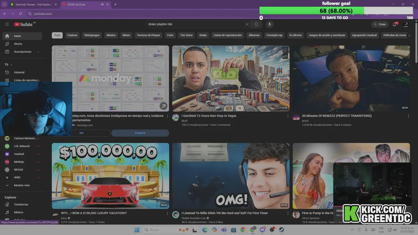Select the En directo chip
This screenshot has height=235, width=418.
[296, 35]
